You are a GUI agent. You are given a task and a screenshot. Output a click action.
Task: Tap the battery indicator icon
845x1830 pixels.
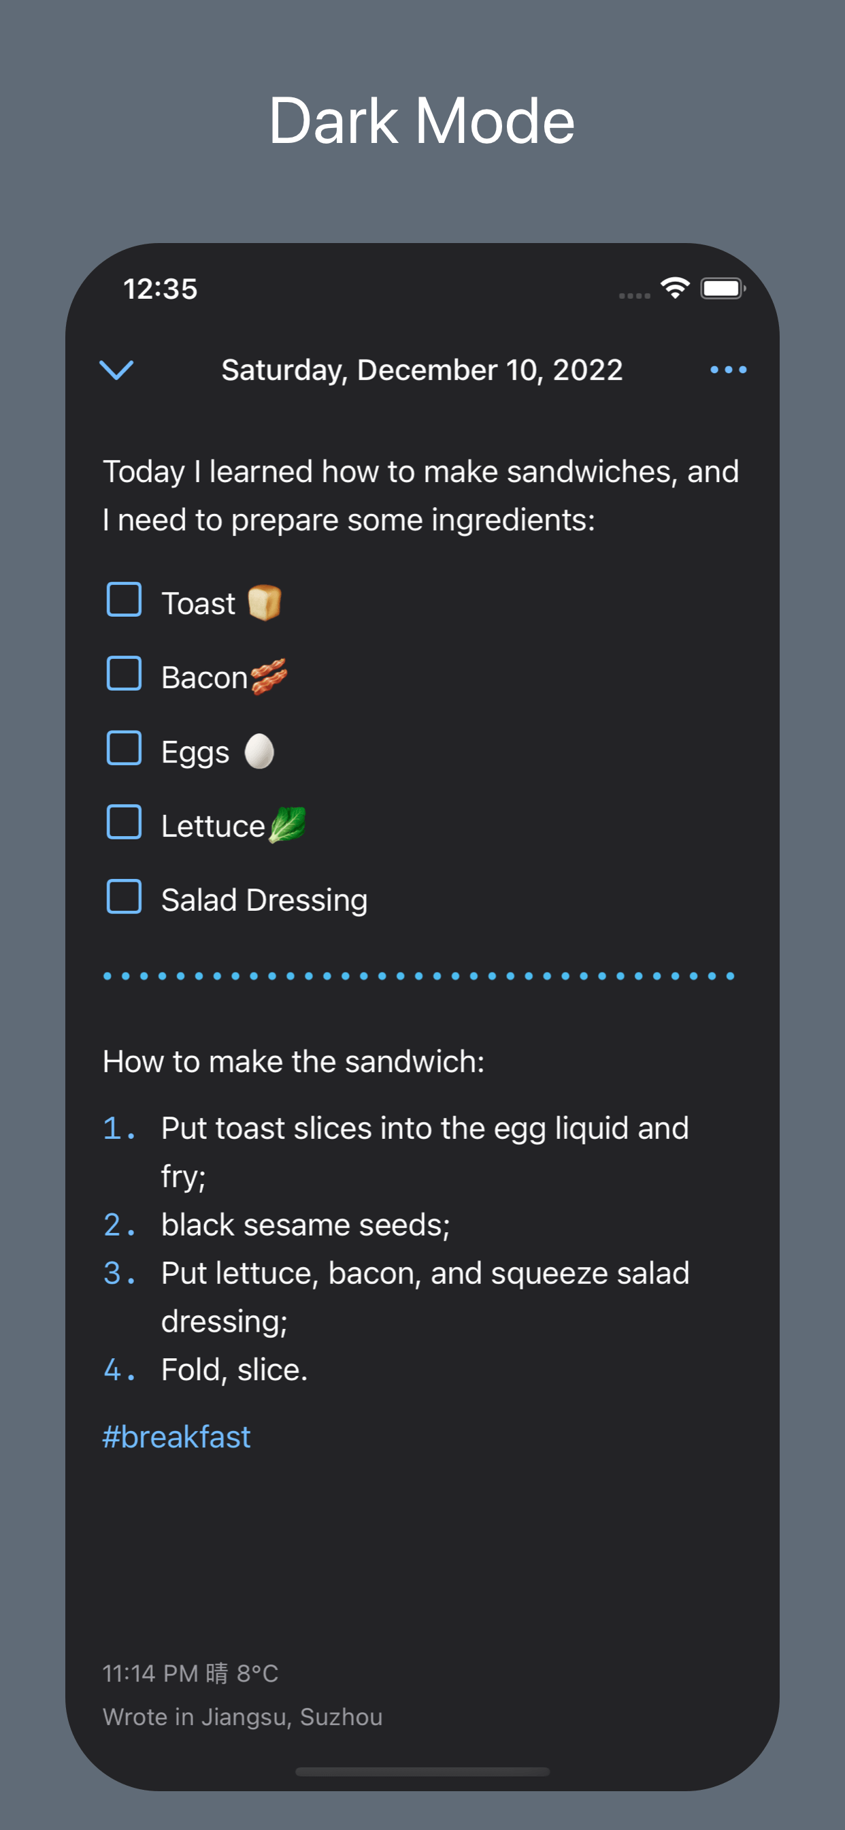pyautogui.click(x=723, y=289)
